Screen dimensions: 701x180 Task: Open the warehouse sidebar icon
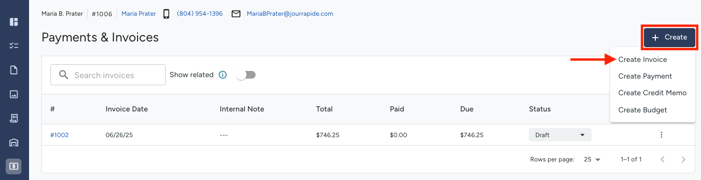(14, 142)
